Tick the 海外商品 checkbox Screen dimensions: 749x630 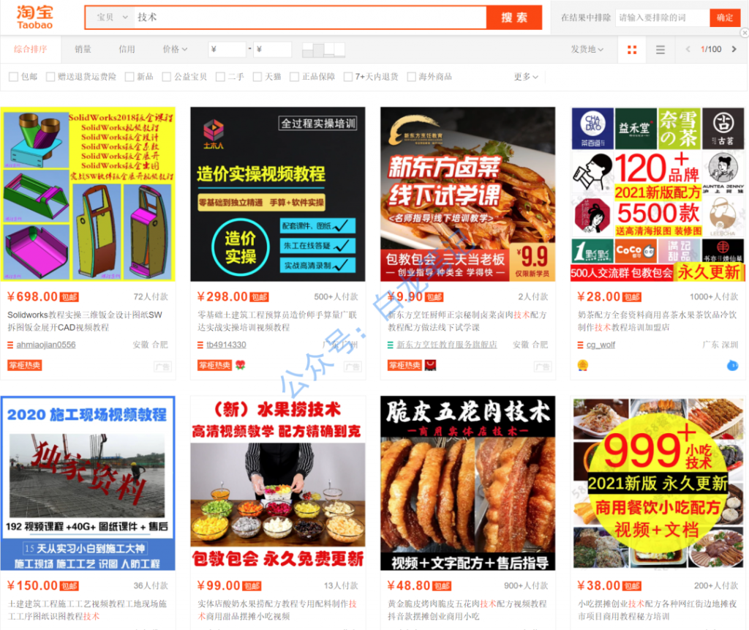(x=411, y=77)
